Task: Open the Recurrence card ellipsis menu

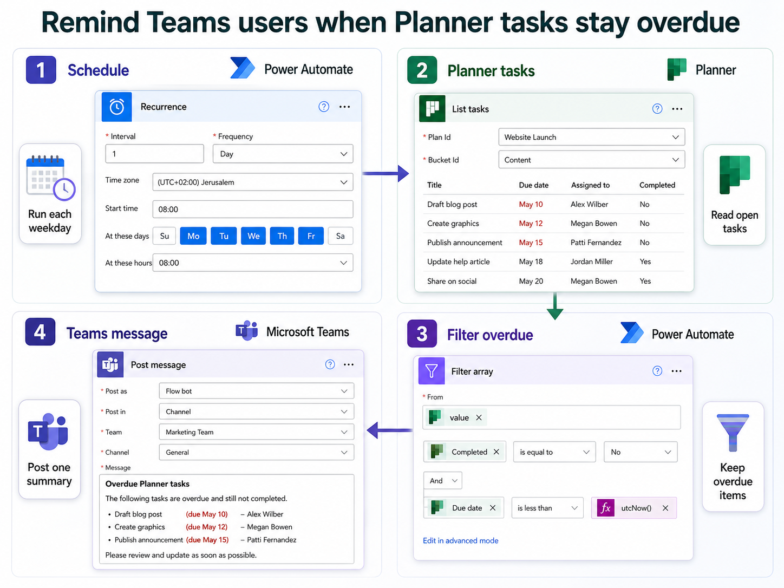Action: pos(345,107)
